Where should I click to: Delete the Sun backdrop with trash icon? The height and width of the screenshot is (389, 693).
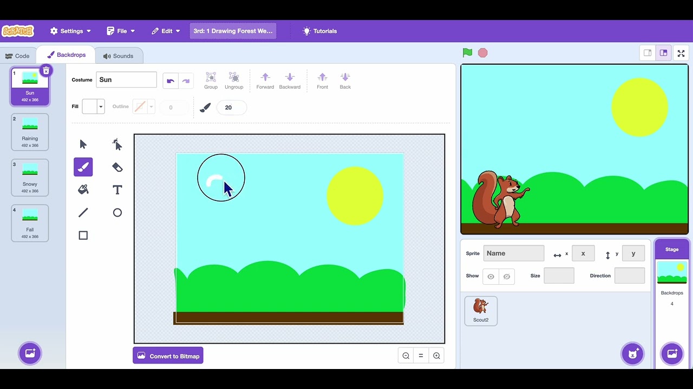pyautogui.click(x=47, y=70)
